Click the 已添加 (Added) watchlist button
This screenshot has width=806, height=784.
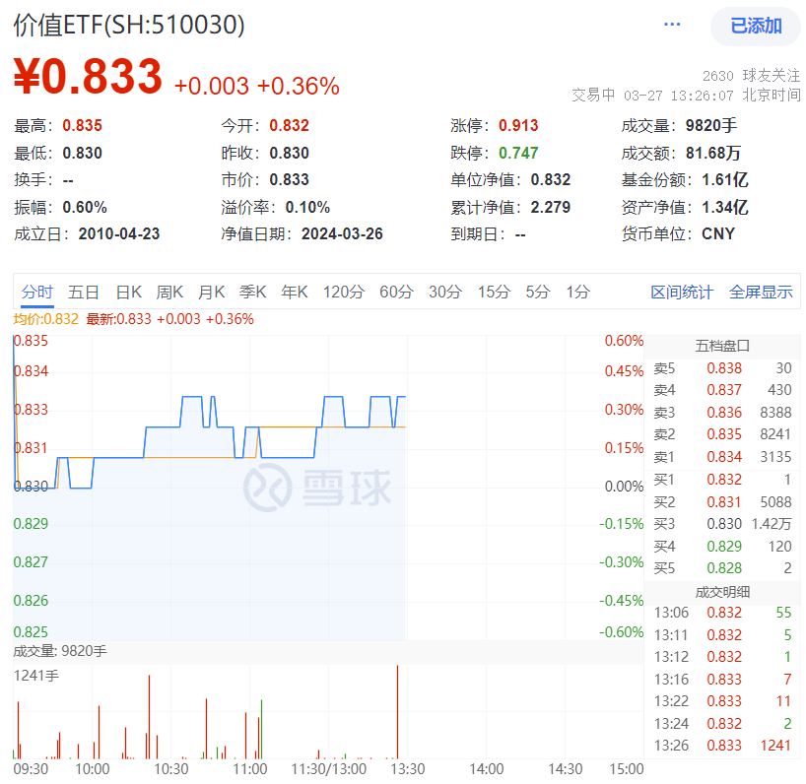tap(754, 27)
